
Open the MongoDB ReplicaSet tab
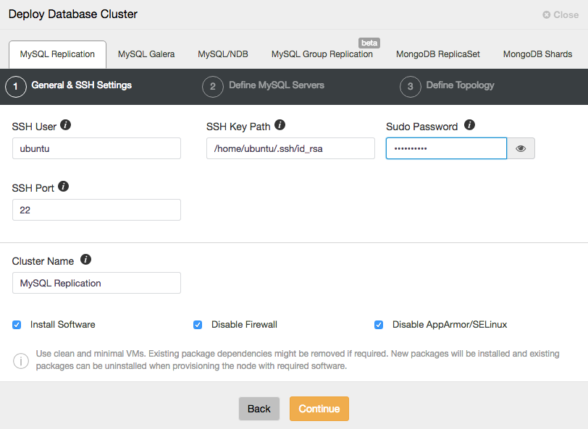coord(438,54)
